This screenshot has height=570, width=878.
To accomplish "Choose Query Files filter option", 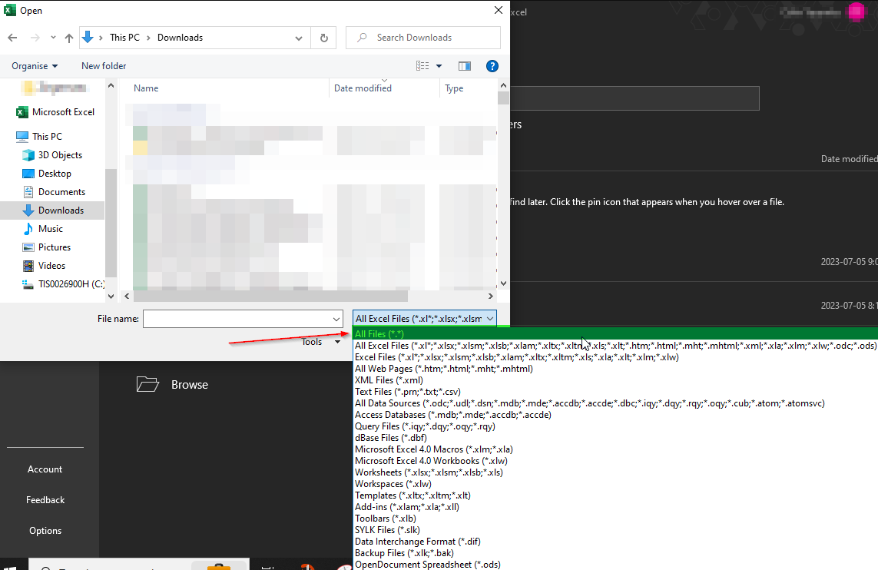I will (x=615, y=426).
